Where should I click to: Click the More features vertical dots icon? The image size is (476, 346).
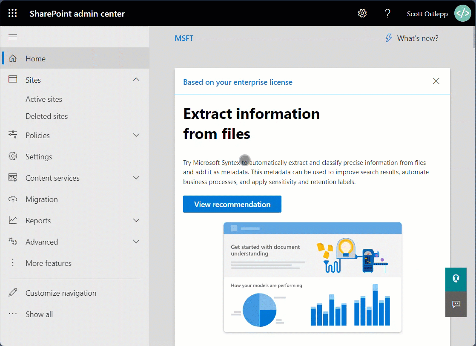pos(13,263)
